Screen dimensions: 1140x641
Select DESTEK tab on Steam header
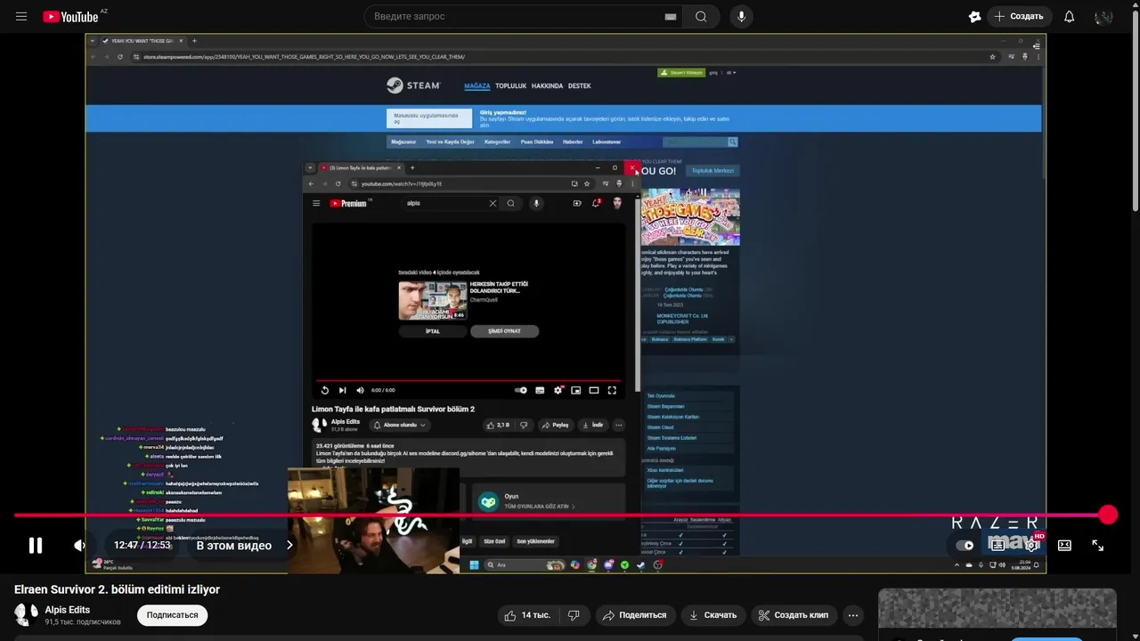click(580, 85)
